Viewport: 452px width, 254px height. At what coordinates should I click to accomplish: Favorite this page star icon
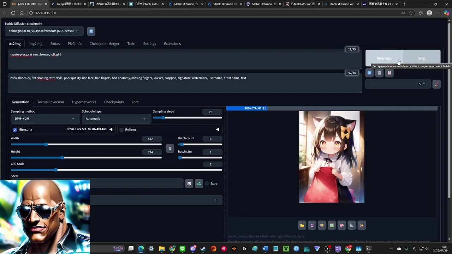[x=411, y=13]
